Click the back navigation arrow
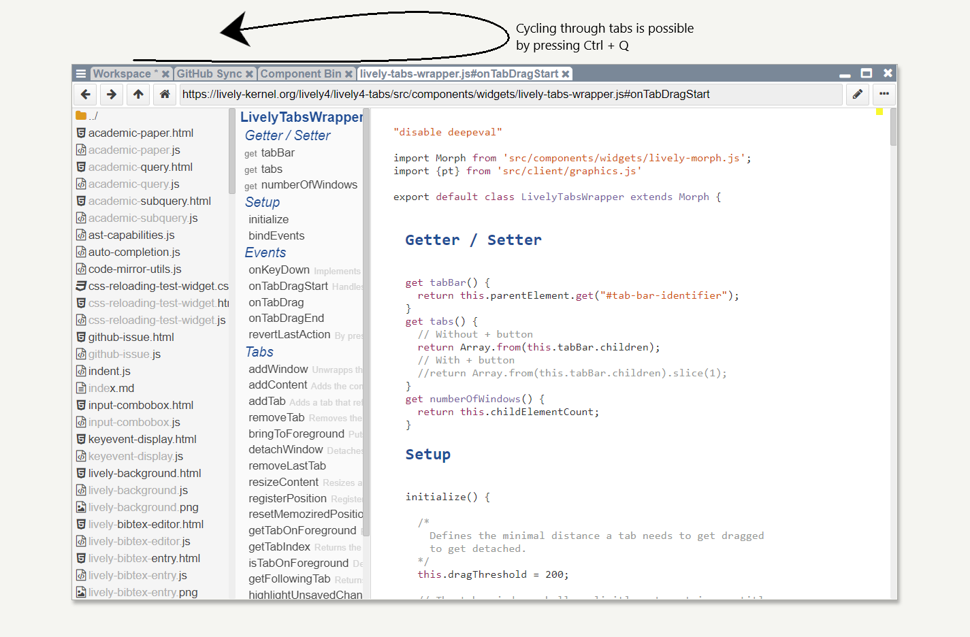This screenshot has height=637, width=970. pos(86,95)
